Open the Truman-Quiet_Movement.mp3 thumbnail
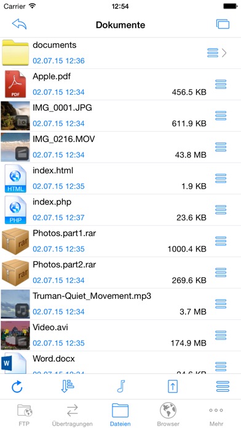The width and height of the screenshot is (241, 428). pos(15,304)
